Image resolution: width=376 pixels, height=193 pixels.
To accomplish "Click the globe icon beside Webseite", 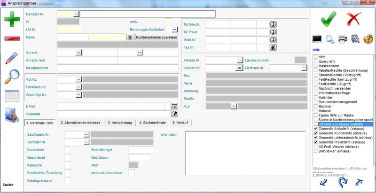I will pyautogui.click(x=174, y=114).
